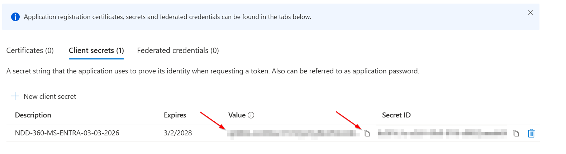Copy the client secret value to clipboard

367,133
